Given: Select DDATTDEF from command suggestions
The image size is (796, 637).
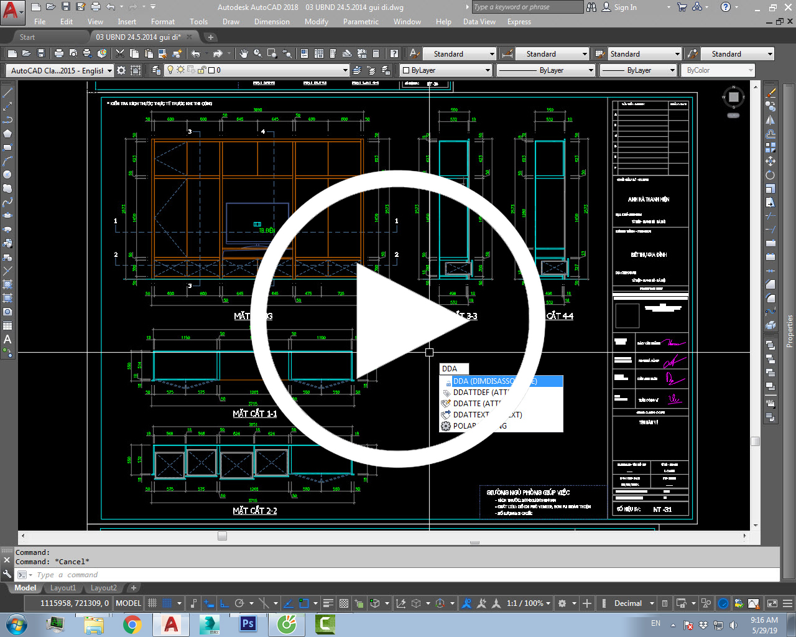Looking at the screenshot, I should [x=501, y=393].
